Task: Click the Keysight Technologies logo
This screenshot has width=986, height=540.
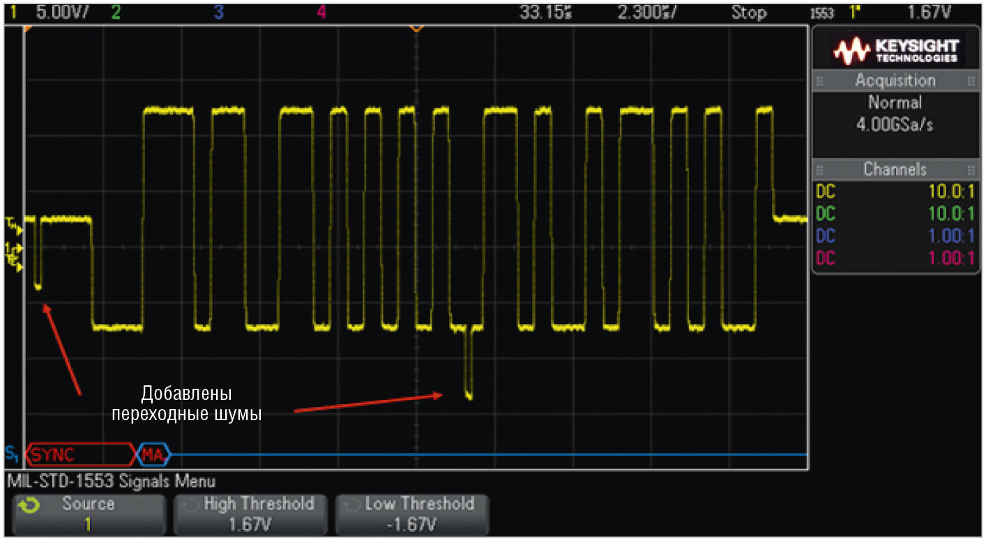Action: coord(896,49)
